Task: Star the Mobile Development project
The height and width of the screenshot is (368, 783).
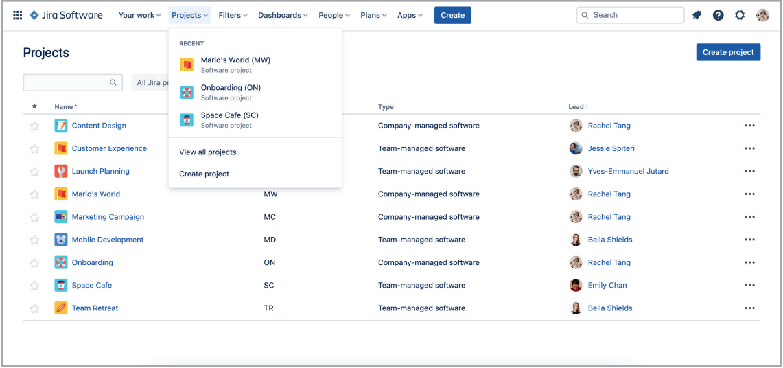Action: (x=34, y=240)
